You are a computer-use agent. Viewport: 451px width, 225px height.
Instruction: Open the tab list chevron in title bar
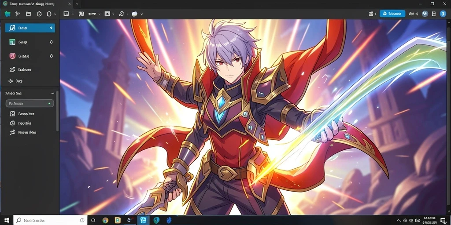pyautogui.click(x=77, y=4)
